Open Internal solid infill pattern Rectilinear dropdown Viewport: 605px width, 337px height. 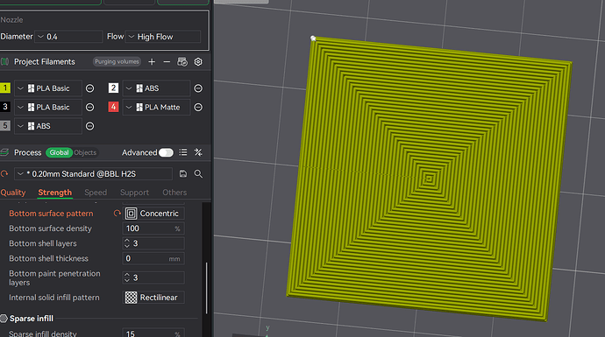pos(153,298)
